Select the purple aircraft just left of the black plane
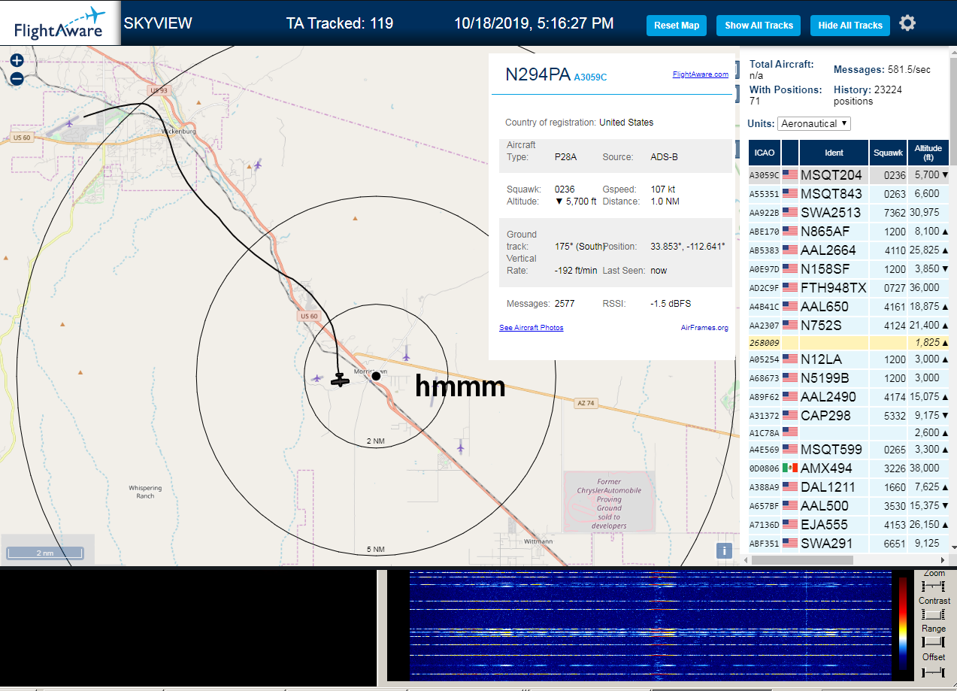This screenshot has height=691, width=957. 318,378
